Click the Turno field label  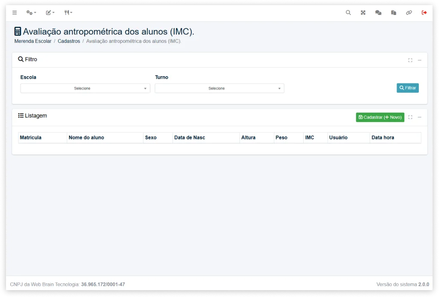(x=161, y=77)
